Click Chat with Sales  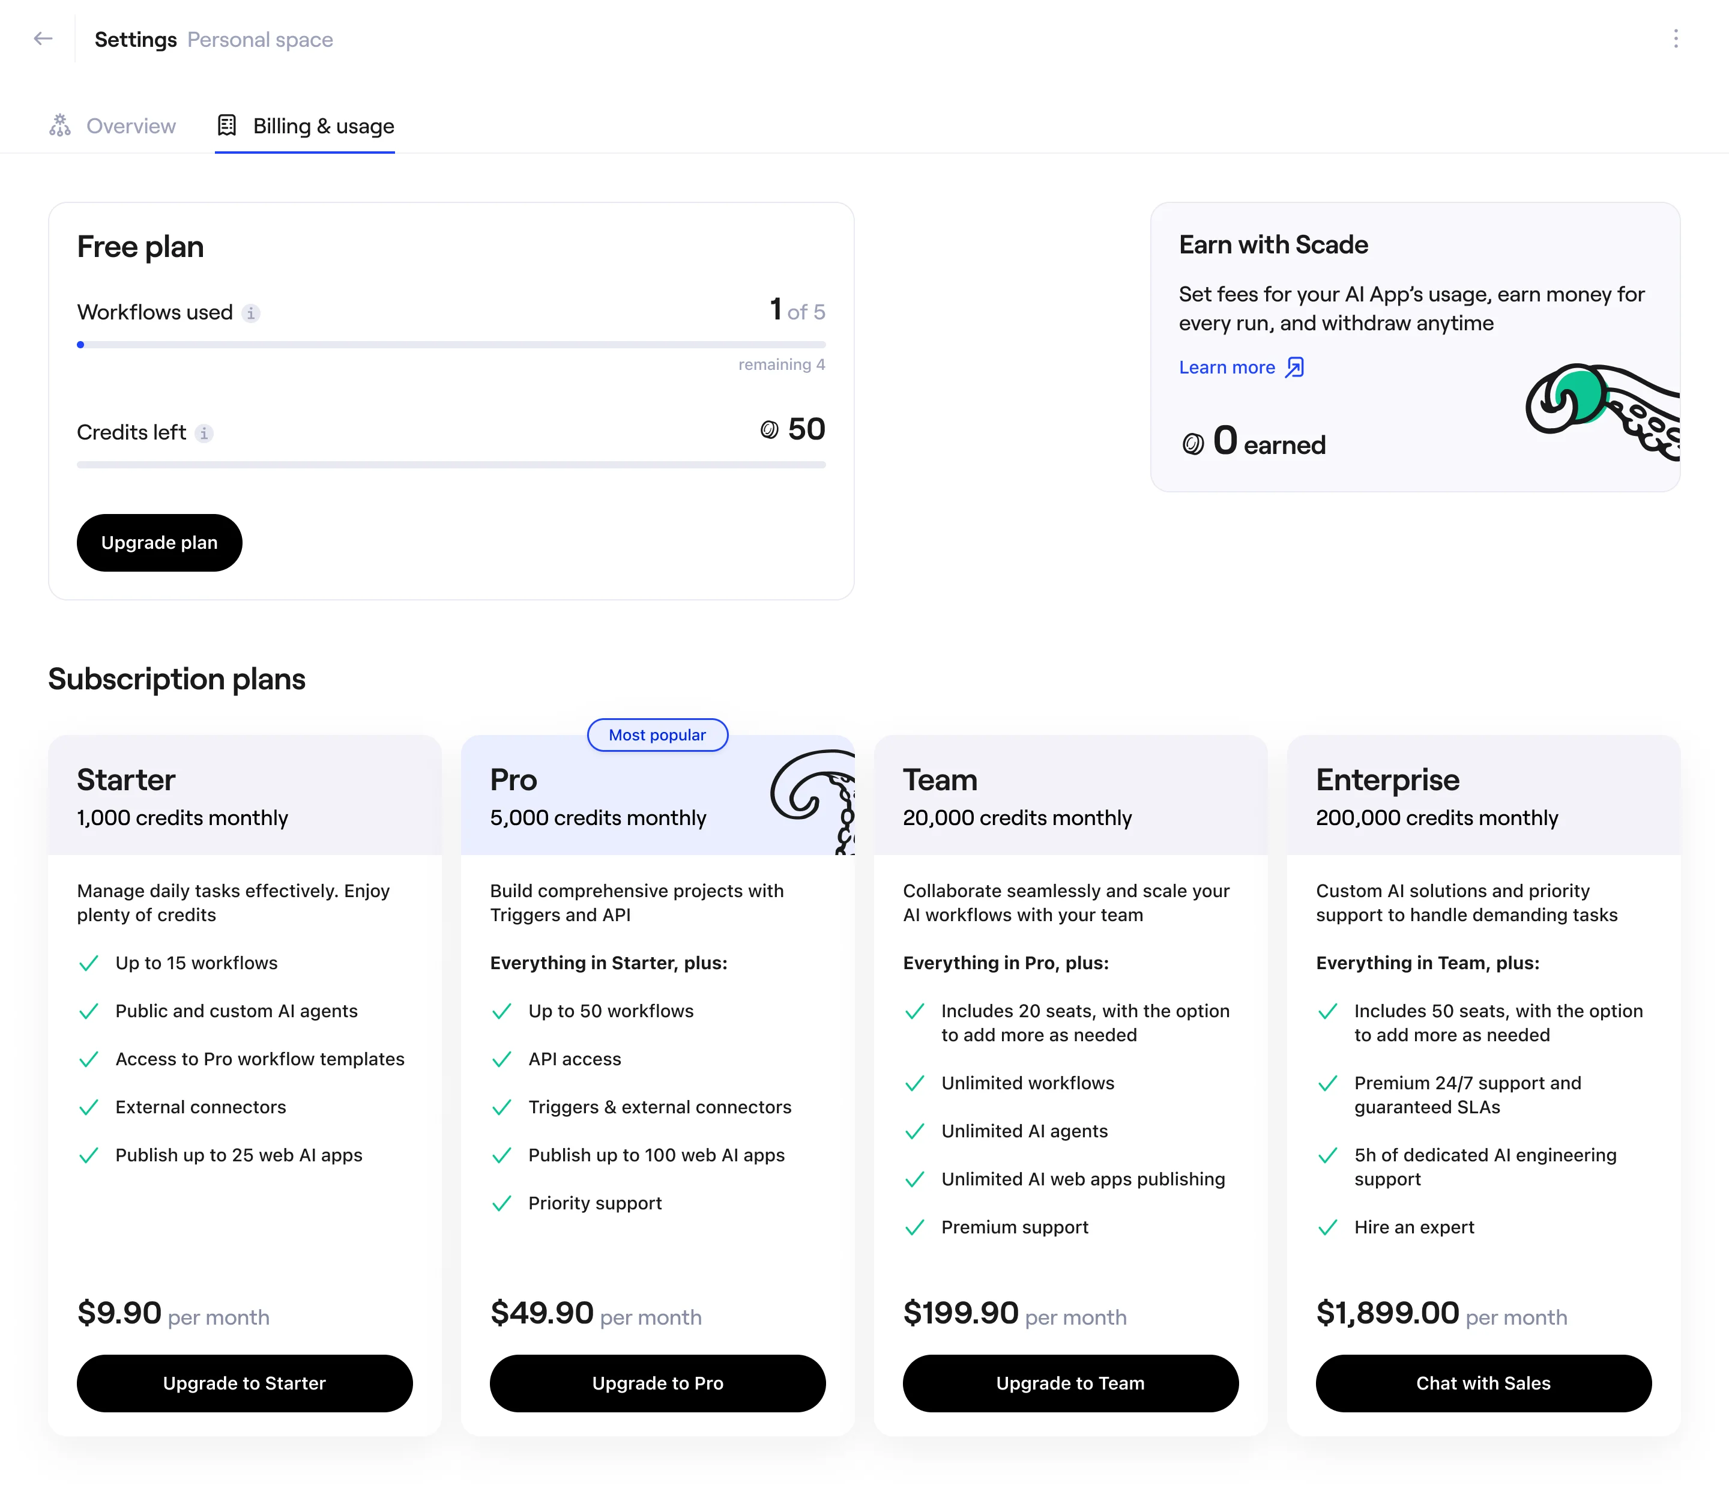point(1483,1383)
